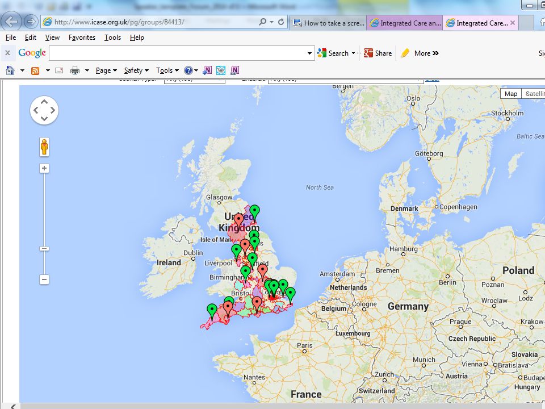Click the OneNote Linked Notes icon
This screenshot has height=409, width=545.
click(234, 70)
